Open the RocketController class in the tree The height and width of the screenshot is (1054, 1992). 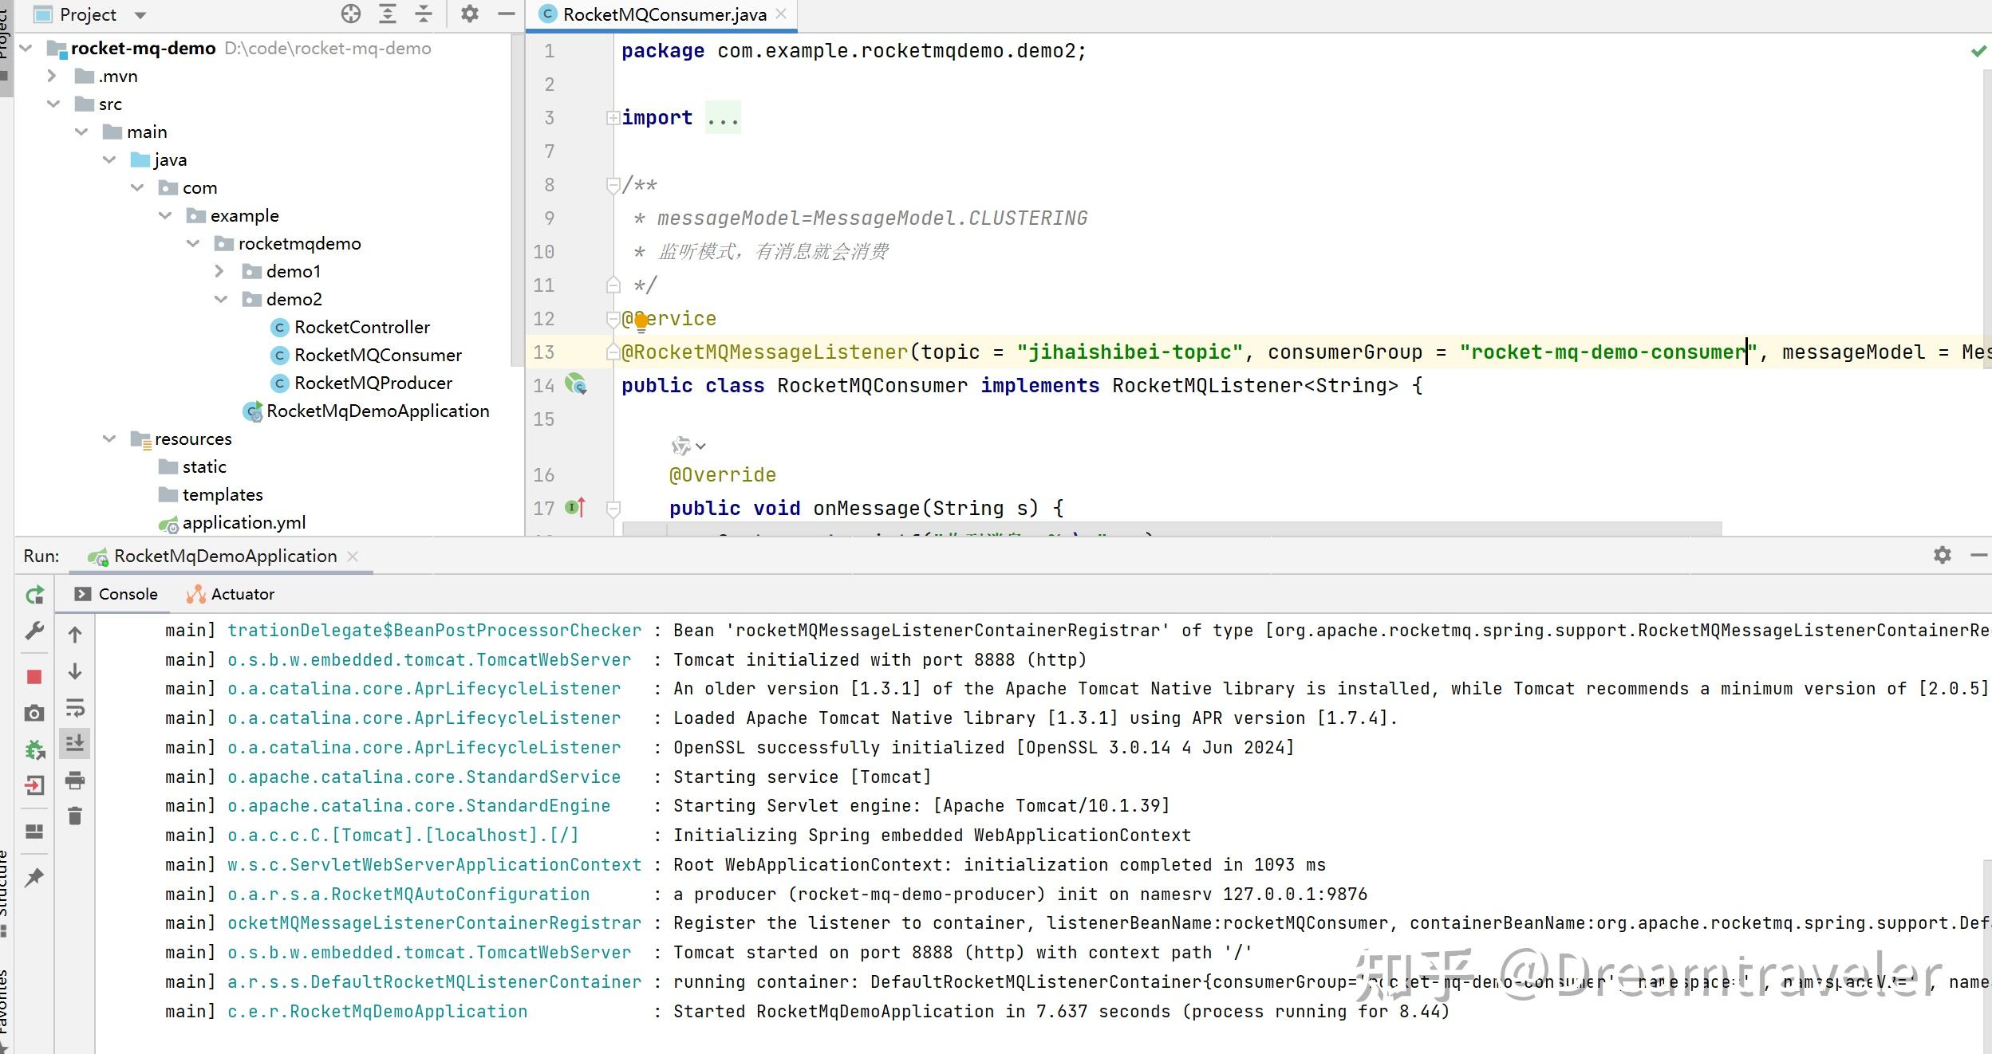coord(361,328)
